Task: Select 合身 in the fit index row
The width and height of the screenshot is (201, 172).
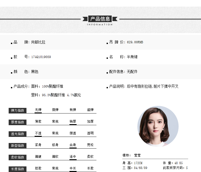Action: (x=73, y=145)
